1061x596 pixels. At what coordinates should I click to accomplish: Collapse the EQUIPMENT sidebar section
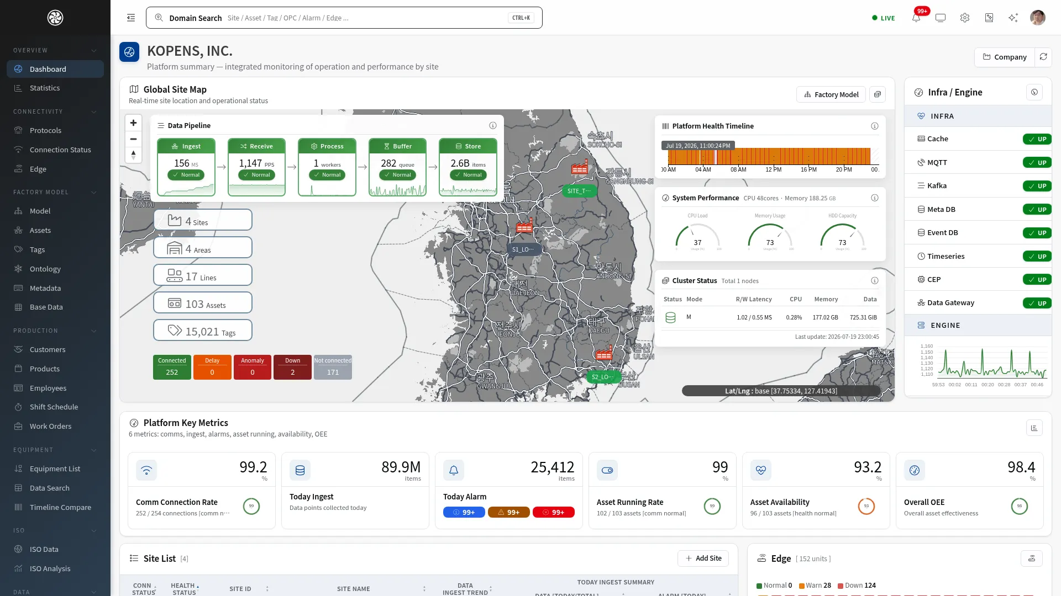tap(93, 450)
